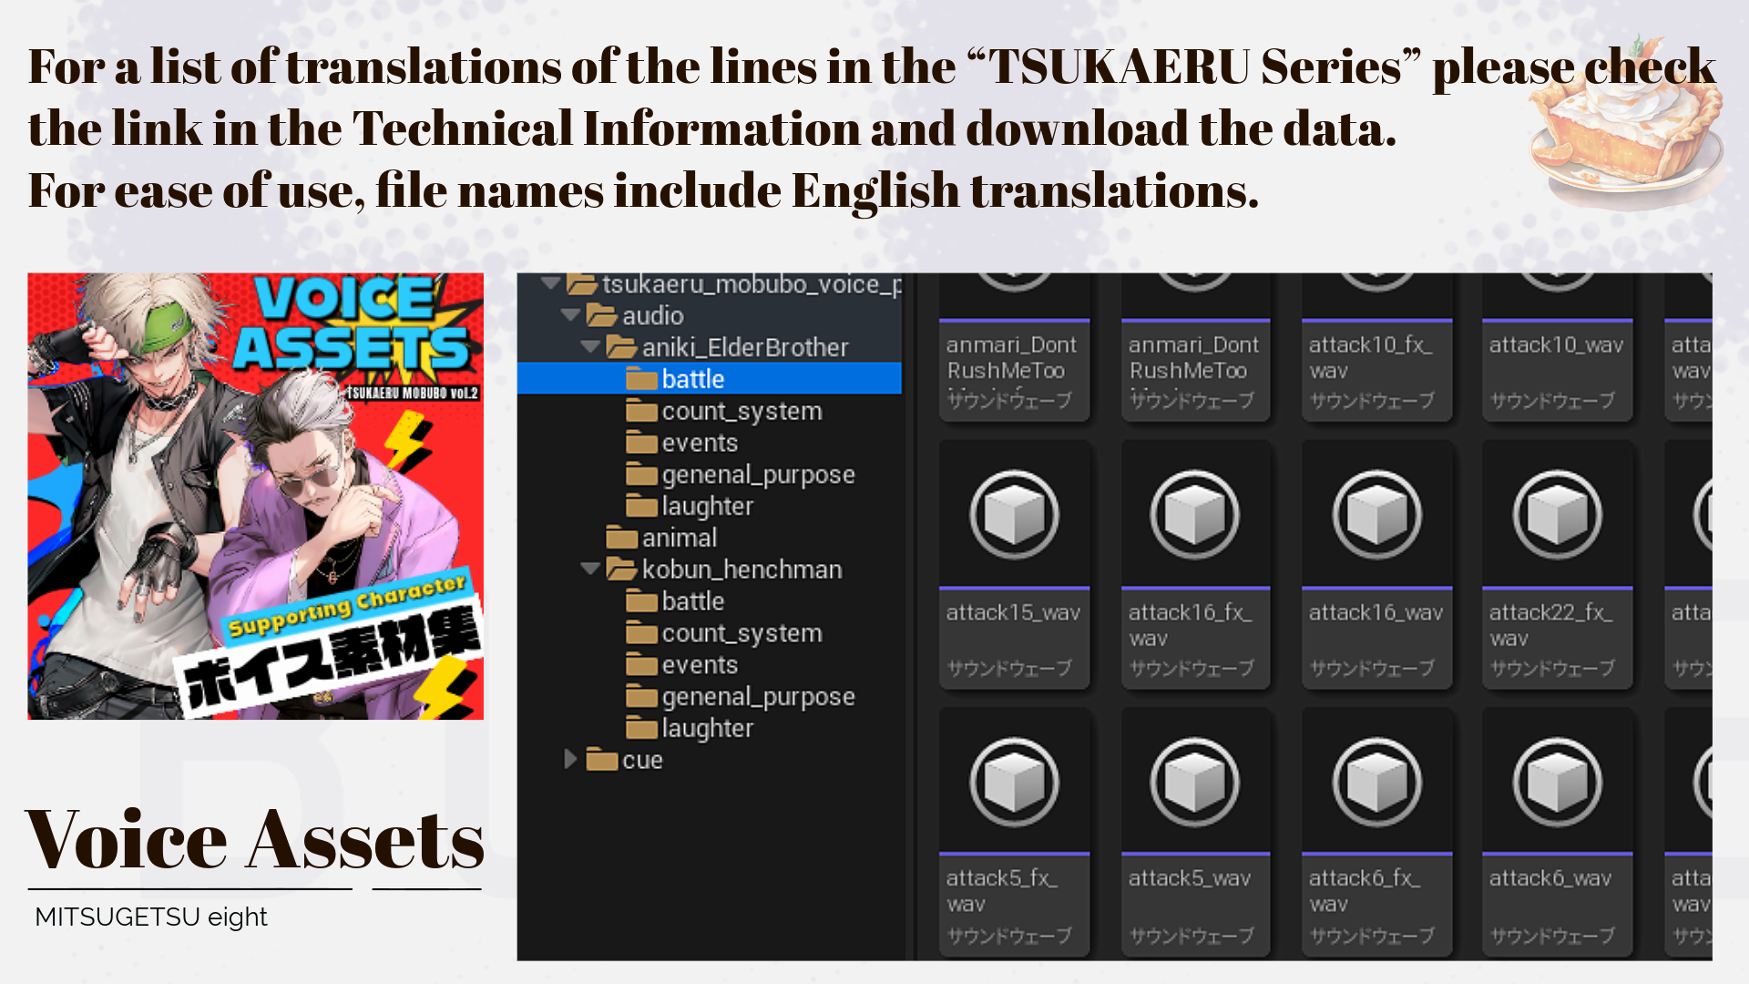Collapse the audio folder arrow
This screenshot has height=984, width=1749.
point(571,315)
